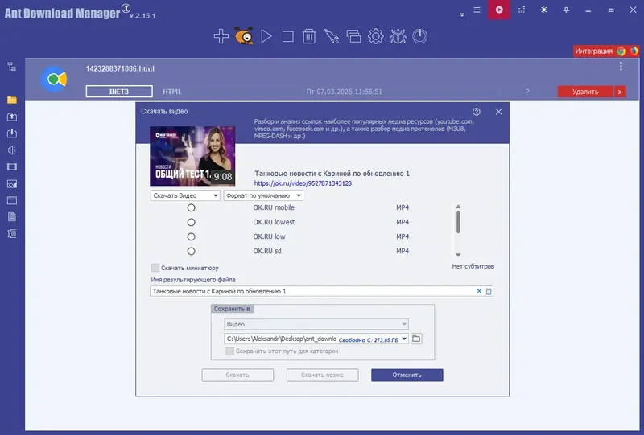
Task: Click the format list scrollbar thumb
Action: point(458,222)
